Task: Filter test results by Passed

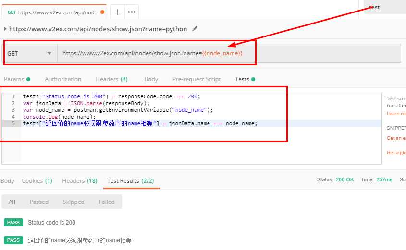Action: click(x=39, y=202)
